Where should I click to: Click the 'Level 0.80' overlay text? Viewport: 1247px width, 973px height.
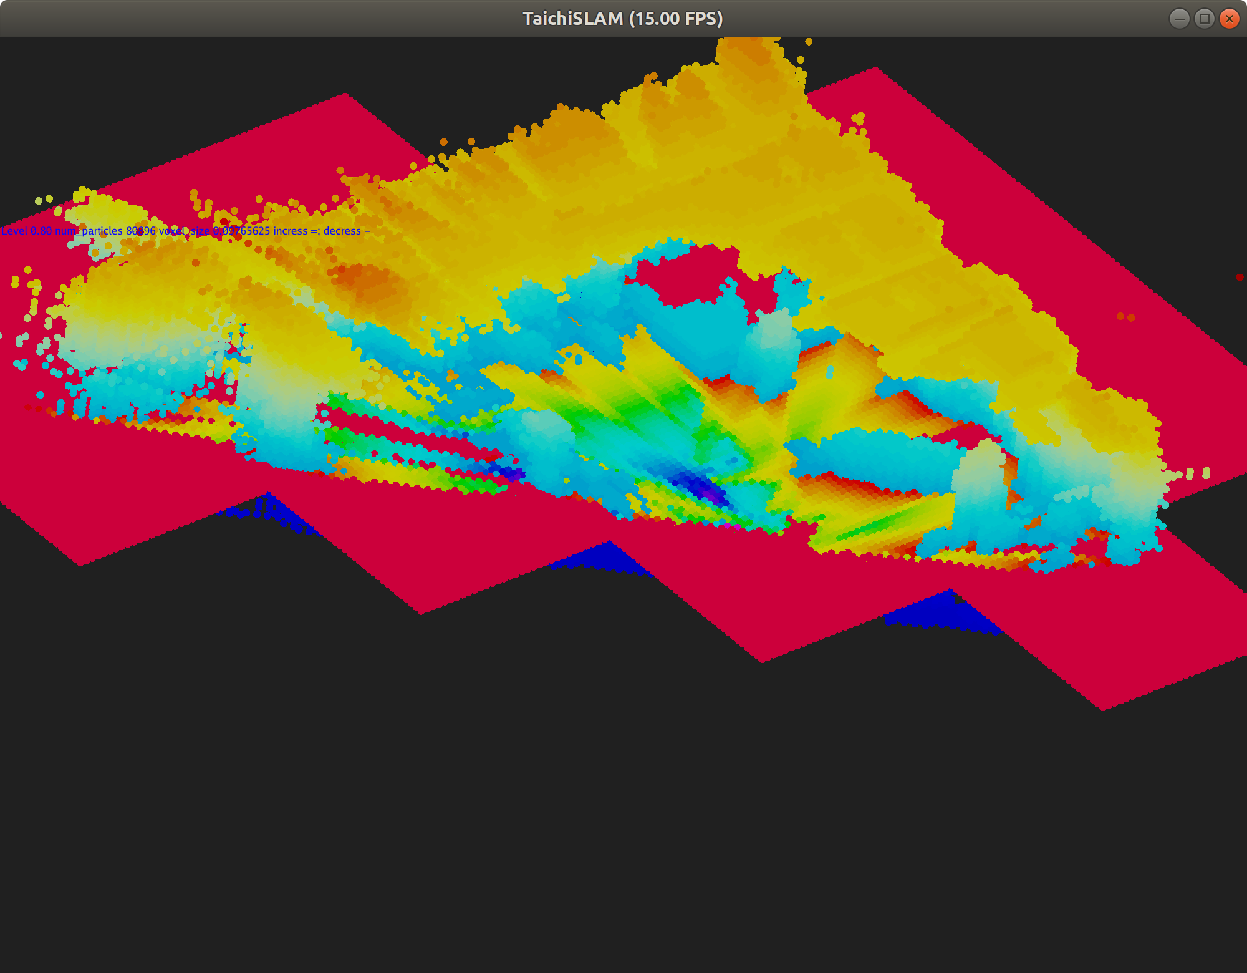point(26,231)
